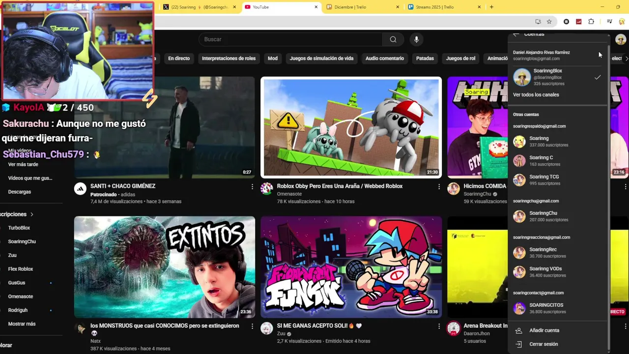The width and height of the screenshot is (629, 354).
Task: Switch to the (22) Soarinng X tab
Action: tap(200, 7)
